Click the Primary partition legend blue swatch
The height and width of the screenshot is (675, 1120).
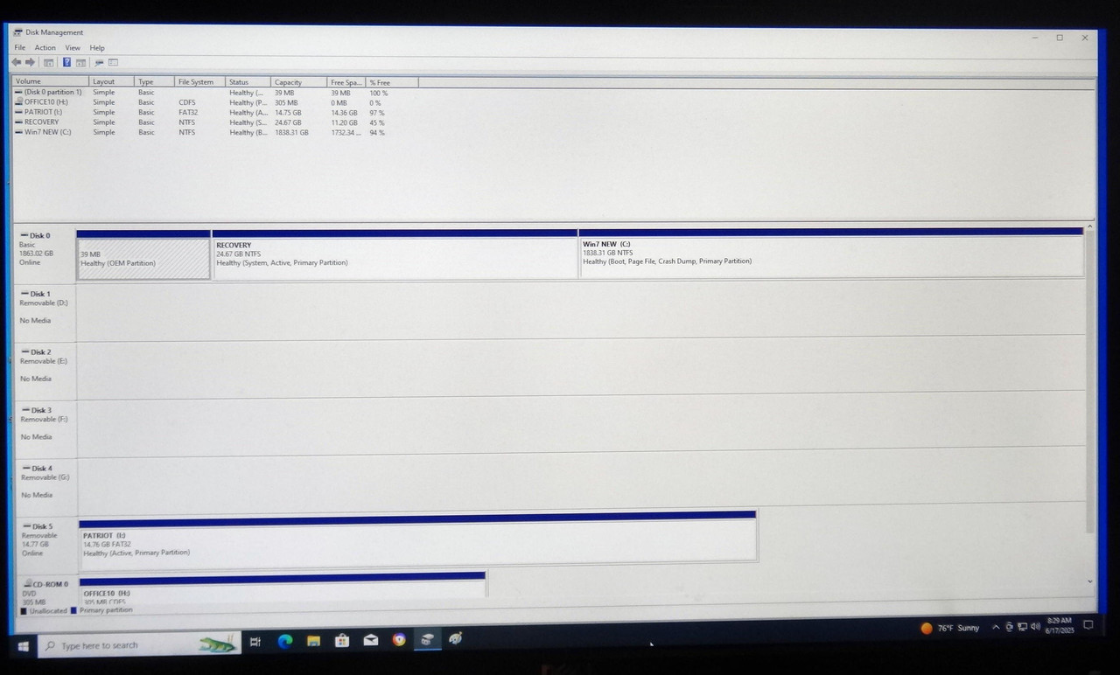pyautogui.click(x=73, y=610)
